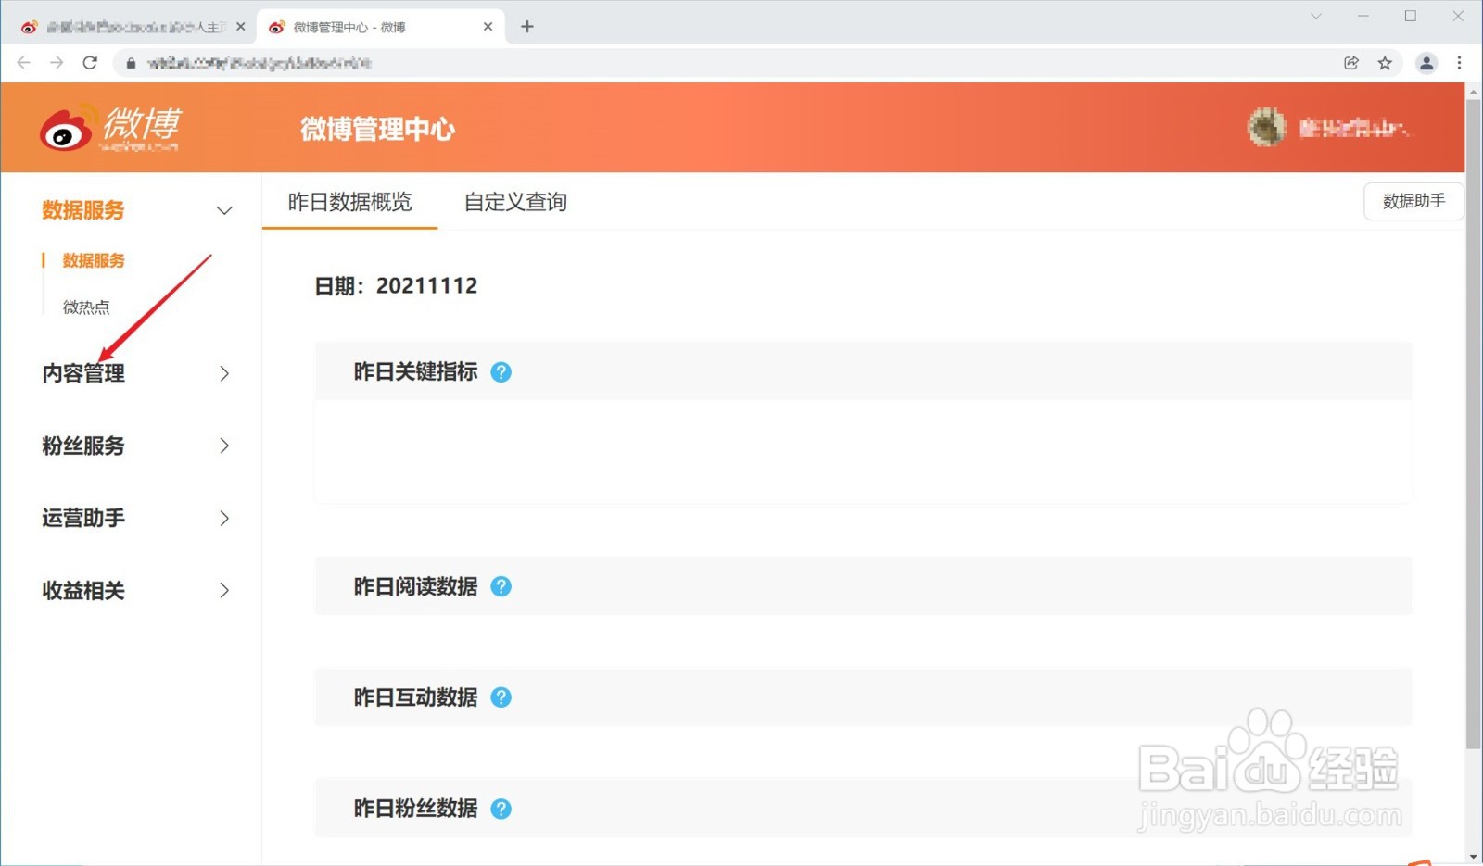1483x866 pixels.
Task: Open help for 昨日粉丝数据
Action: 501,809
